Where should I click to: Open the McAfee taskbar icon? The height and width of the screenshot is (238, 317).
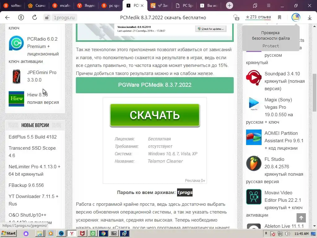82,234
